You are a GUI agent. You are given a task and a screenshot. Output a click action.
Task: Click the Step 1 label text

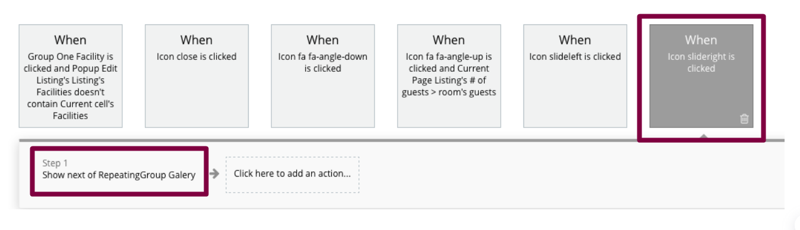(55, 163)
